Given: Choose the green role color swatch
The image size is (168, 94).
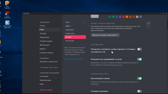Looking at the screenshot, I should point(113,17).
